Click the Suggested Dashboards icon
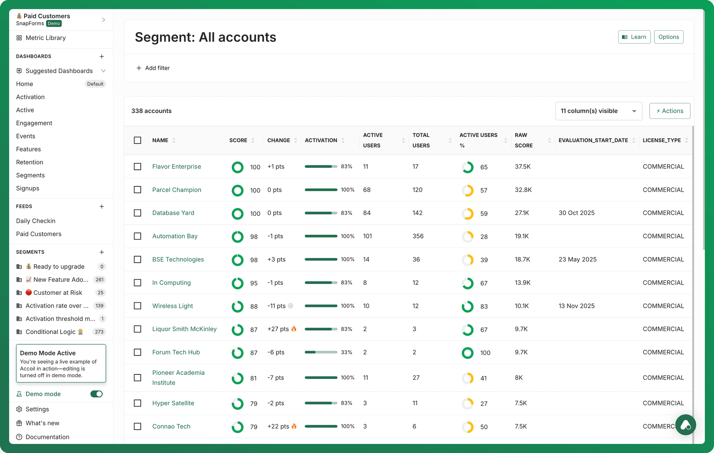The width and height of the screenshot is (714, 453). pos(19,71)
